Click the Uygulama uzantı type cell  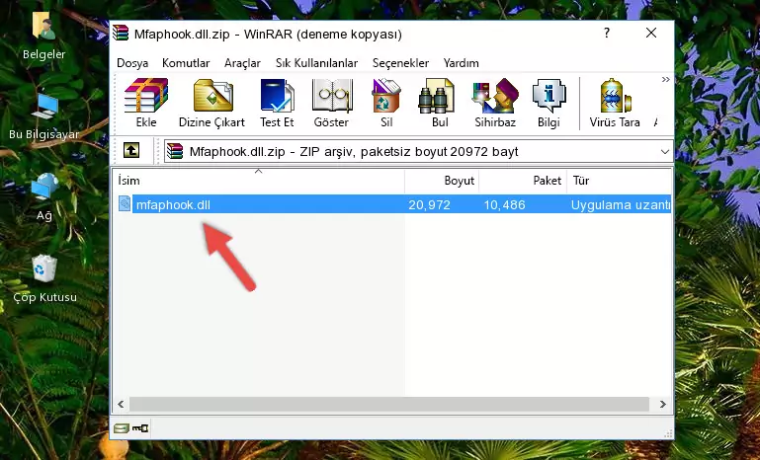pos(621,204)
